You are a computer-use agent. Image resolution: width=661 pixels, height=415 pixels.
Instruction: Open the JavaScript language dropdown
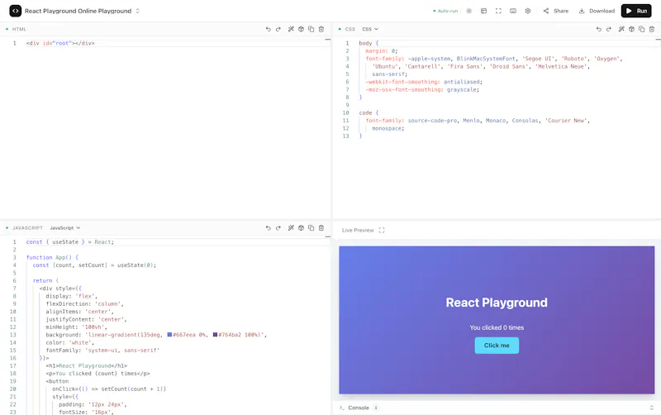65,227
